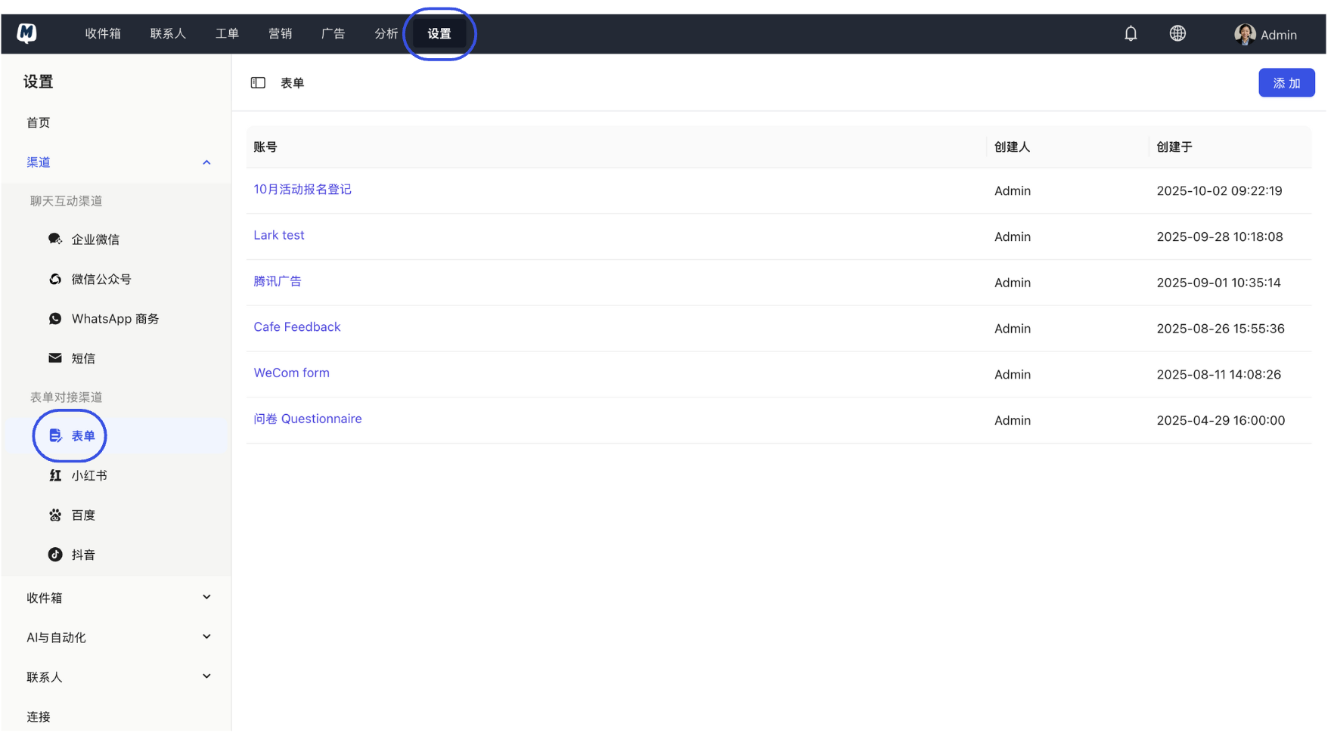
Task: Select the WhatsApp 商务 channel icon
Action: 54,318
